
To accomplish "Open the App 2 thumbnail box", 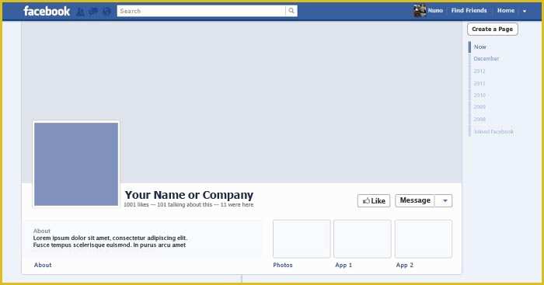I will [424, 239].
